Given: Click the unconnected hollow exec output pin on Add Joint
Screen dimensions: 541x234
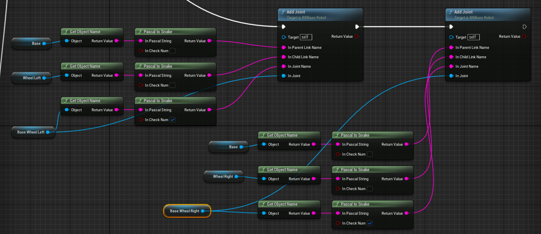Looking at the screenshot, I should point(525,27).
